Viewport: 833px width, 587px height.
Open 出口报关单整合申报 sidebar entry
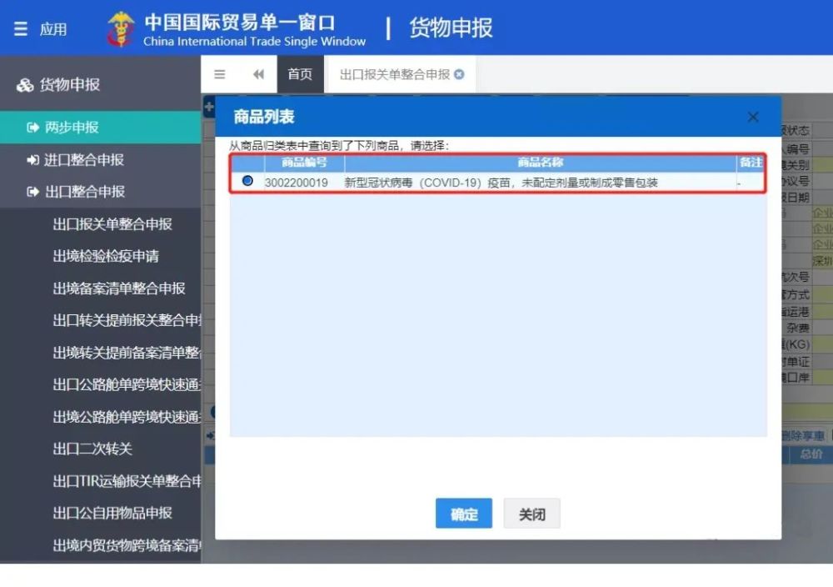pos(112,223)
